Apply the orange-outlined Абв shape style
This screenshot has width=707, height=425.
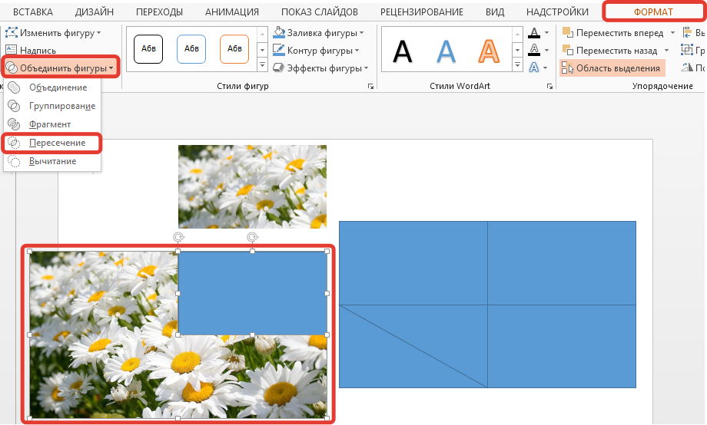pyautogui.click(x=234, y=49)
